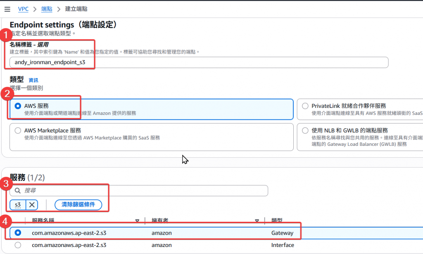This screenshot has width=423, height=254.
Task: Choose PrivateLink 就緒合作夥伴服務 radio option
Action: pos(305,106)
